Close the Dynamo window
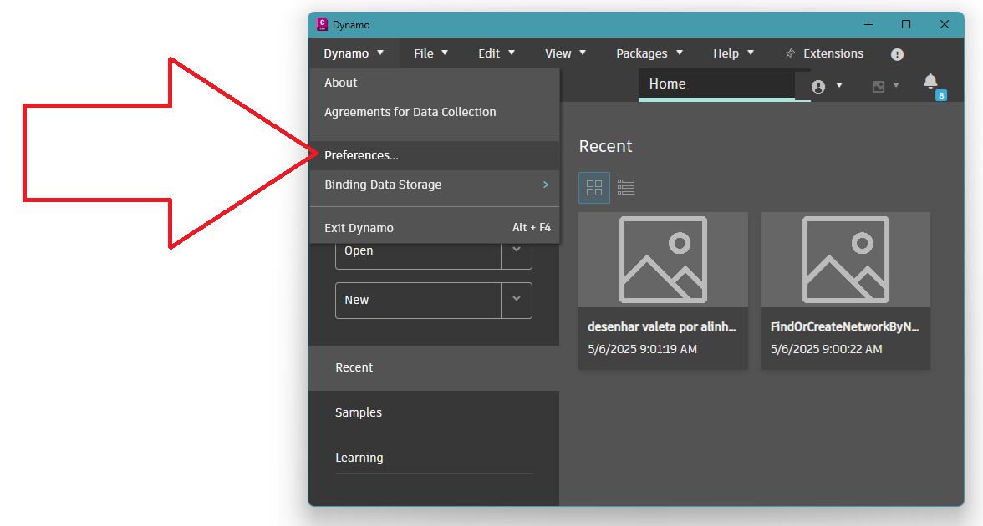Image resolution: width=983 pixels, height=526 pixels. click(x=945, y=24)
